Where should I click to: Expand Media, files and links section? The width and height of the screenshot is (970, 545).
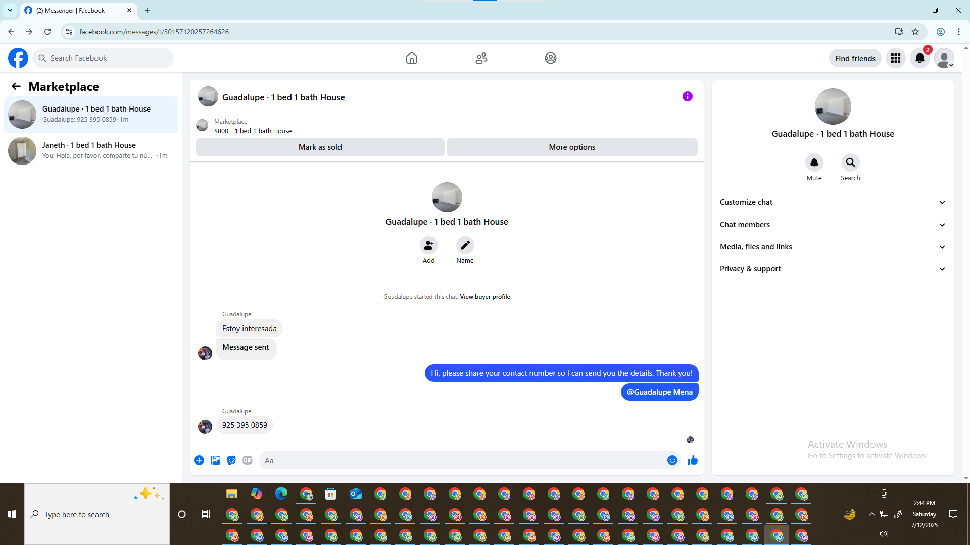click(x=833, y=247)
